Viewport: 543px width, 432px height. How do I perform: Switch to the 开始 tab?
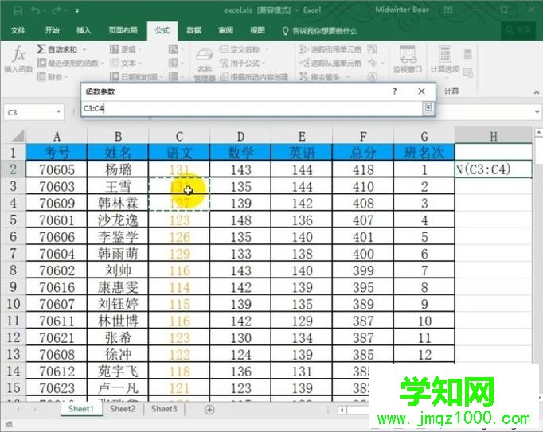52,30
